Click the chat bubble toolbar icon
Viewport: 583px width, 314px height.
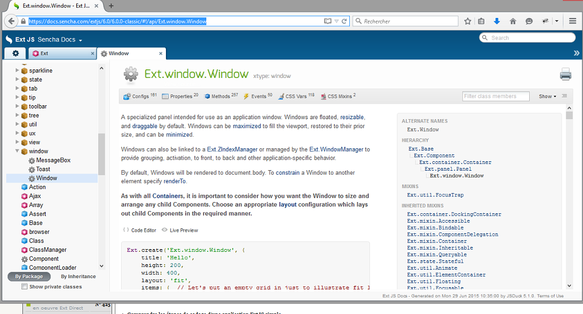(x=529, y=21)
